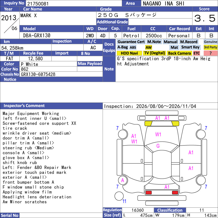Click the question mark badge

[210, 53]
